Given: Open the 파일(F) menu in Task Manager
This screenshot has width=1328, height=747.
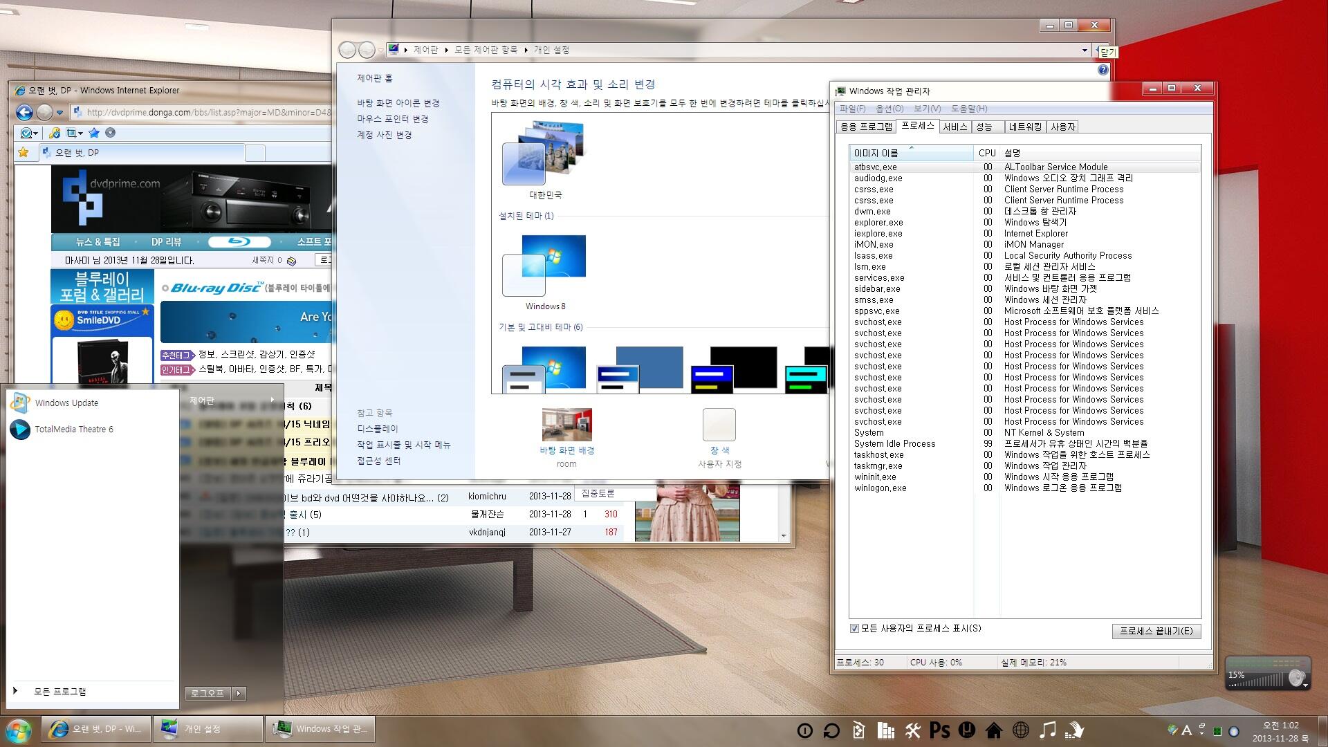Looking at the screenshot, I should pyautogui.click(x=852, y=109).
